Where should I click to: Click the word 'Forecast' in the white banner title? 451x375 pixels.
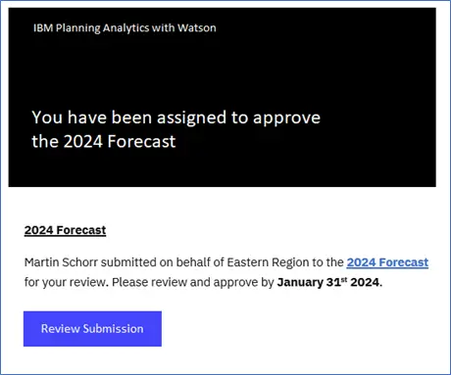[141, 141]
